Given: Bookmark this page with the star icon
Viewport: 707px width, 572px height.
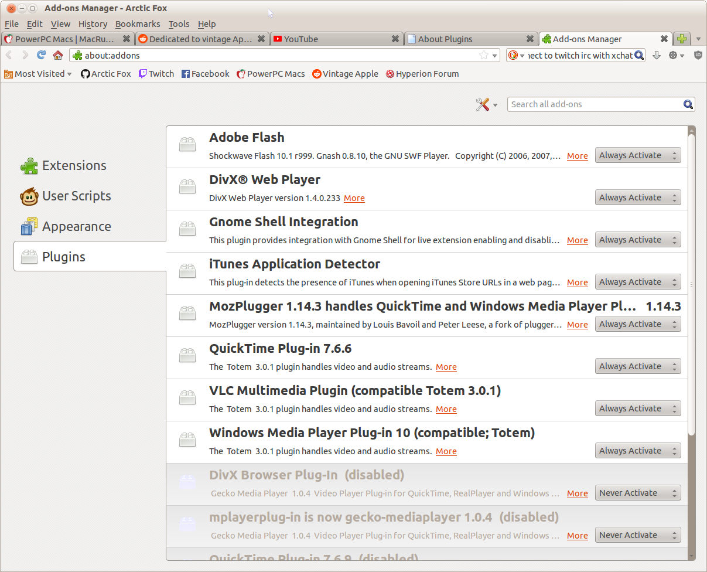Looking at the screenshot, I should coord(483,55).
